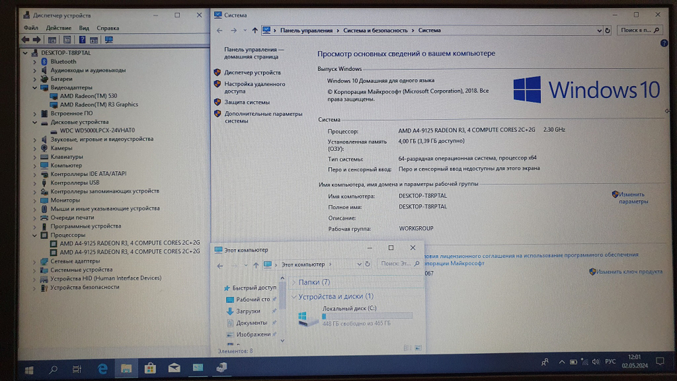Viewport: 677px width, 381px height.
Task: Open Device Manager taskbar icon
Action: [222, 367]
